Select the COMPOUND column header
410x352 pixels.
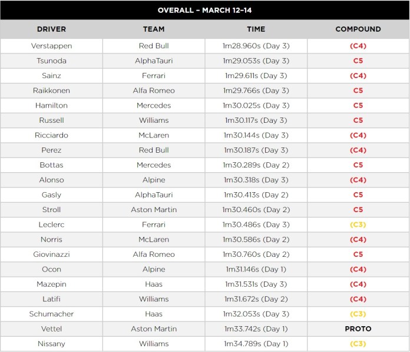(358, 29)
